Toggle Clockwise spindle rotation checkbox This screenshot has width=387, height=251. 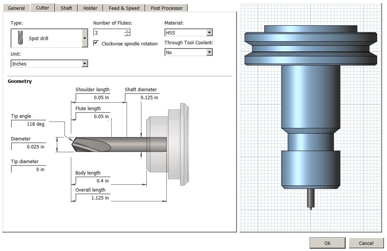click(96, 43)
